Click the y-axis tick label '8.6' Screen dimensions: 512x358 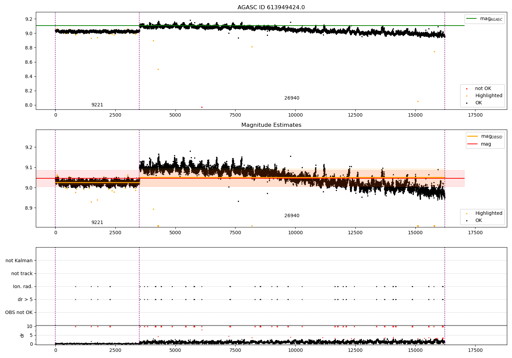(x=28, y=62)
